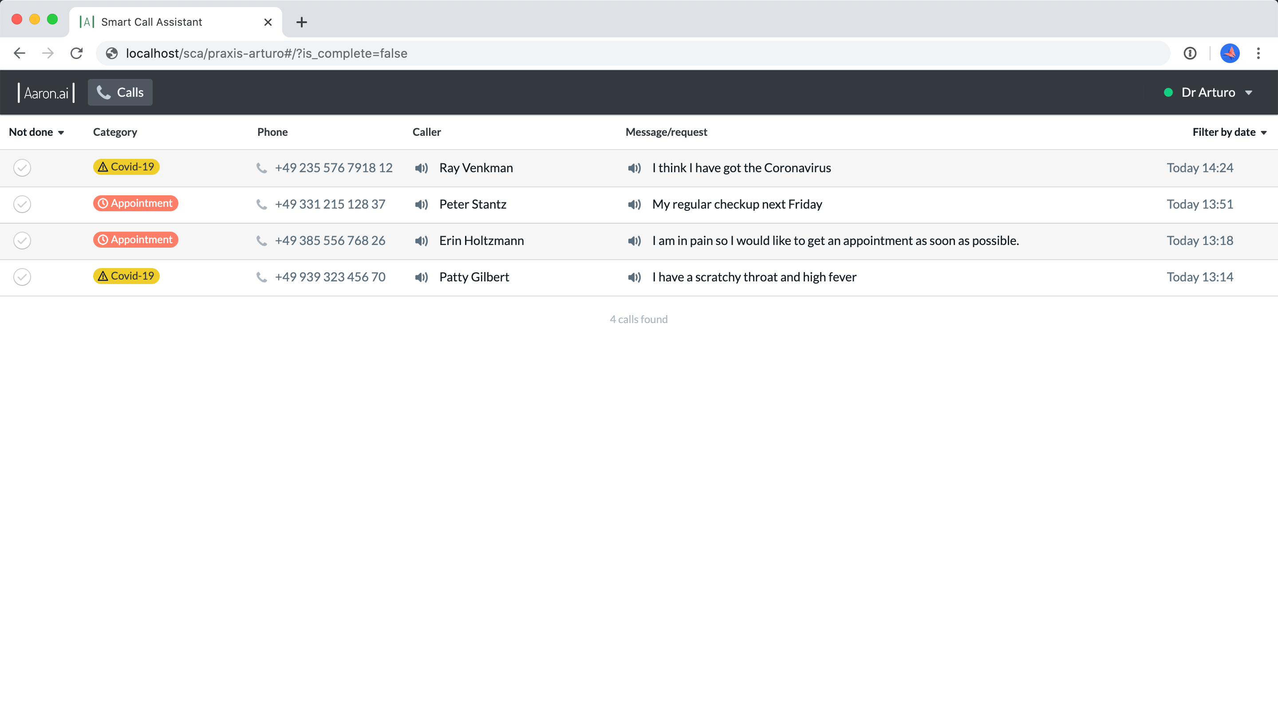Mark Patty Gilbert's call as done
This screenshot has height=719, width=1278.
[x=22, y=277]
